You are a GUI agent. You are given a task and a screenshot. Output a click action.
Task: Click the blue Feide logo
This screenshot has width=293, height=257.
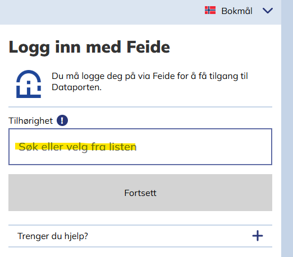(x=29, y=84)
